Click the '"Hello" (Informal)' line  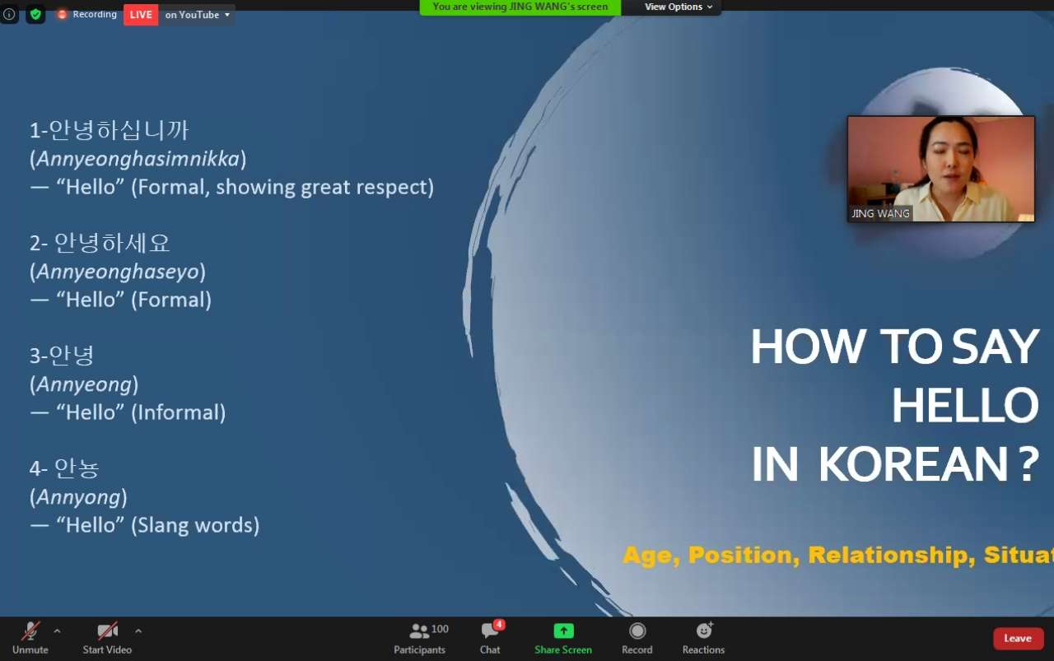click(128, 412)
